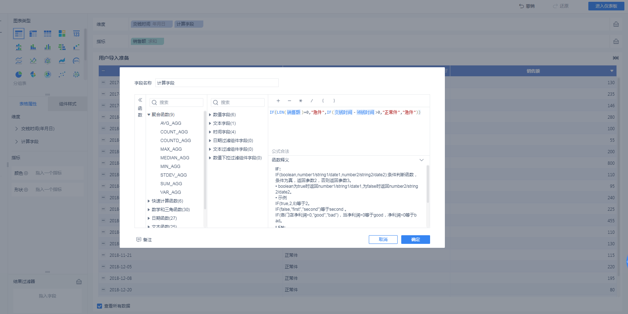Open the 销售额 column header dropdown
The height and width of the screenshot is (314, 628).
click(x=612, y=71)
